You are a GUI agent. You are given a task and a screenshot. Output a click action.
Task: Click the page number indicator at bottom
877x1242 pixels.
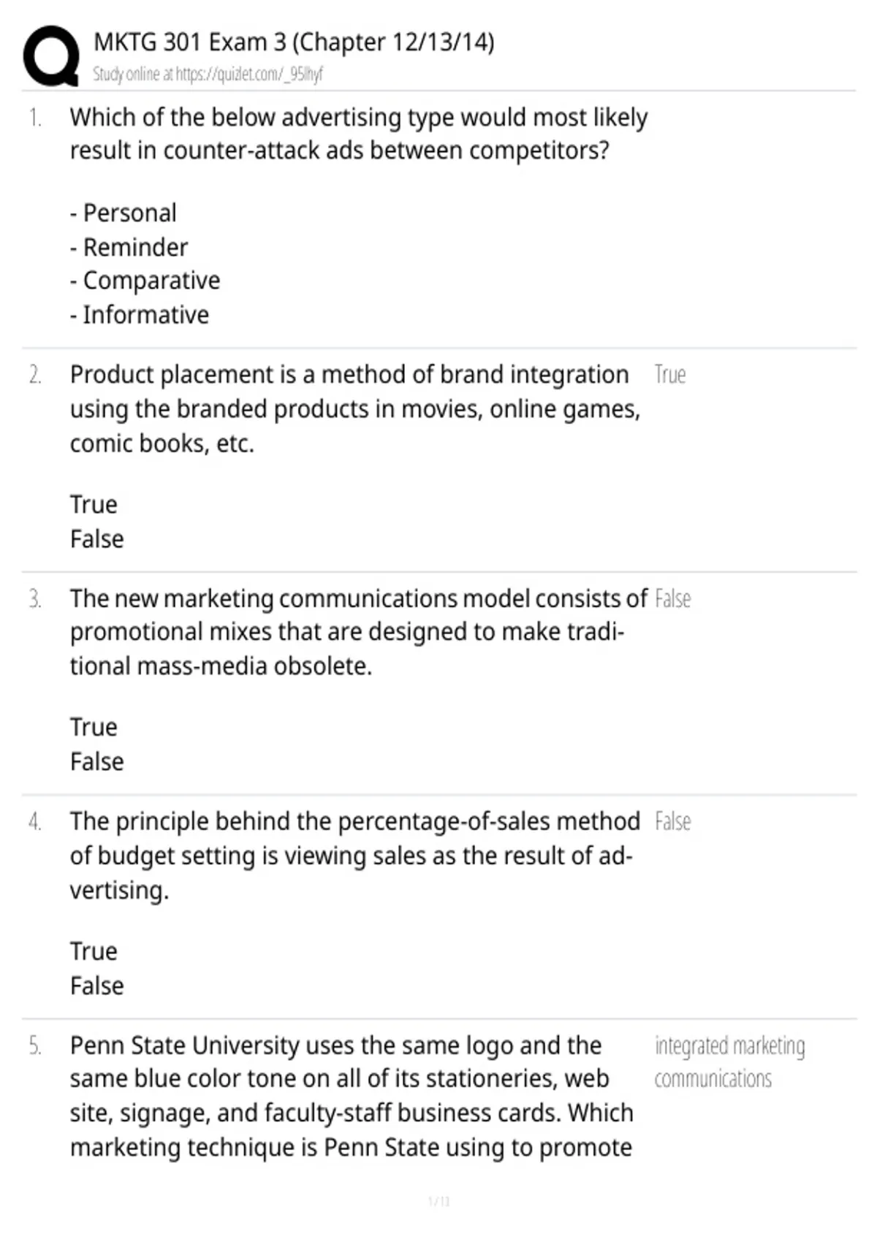pyautogui.click(x=438, y=1201)
